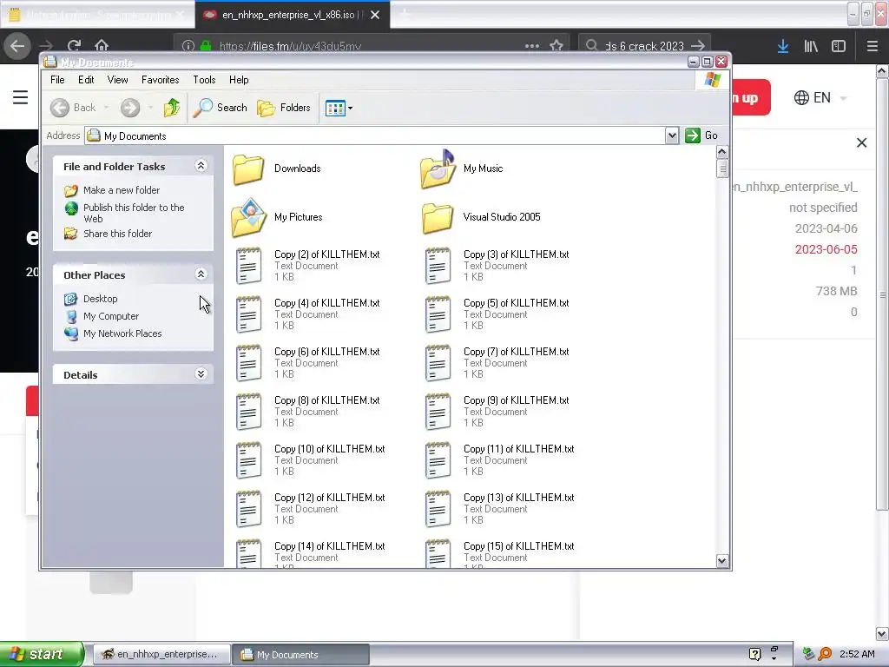The height and width of the screenshot is (667, 889).
Task: Go to Desktop in Other Places
Action: [x=101, y=299]
